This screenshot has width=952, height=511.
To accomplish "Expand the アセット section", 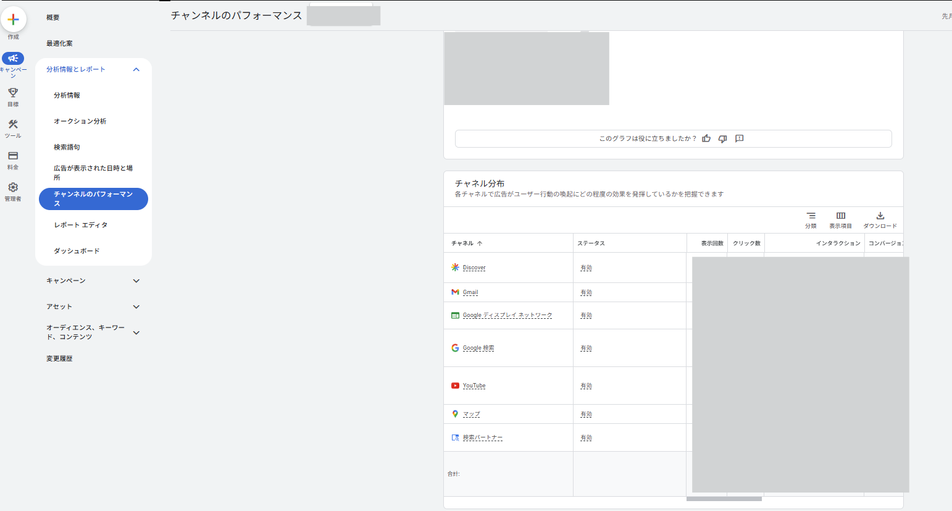I will 136,306.
